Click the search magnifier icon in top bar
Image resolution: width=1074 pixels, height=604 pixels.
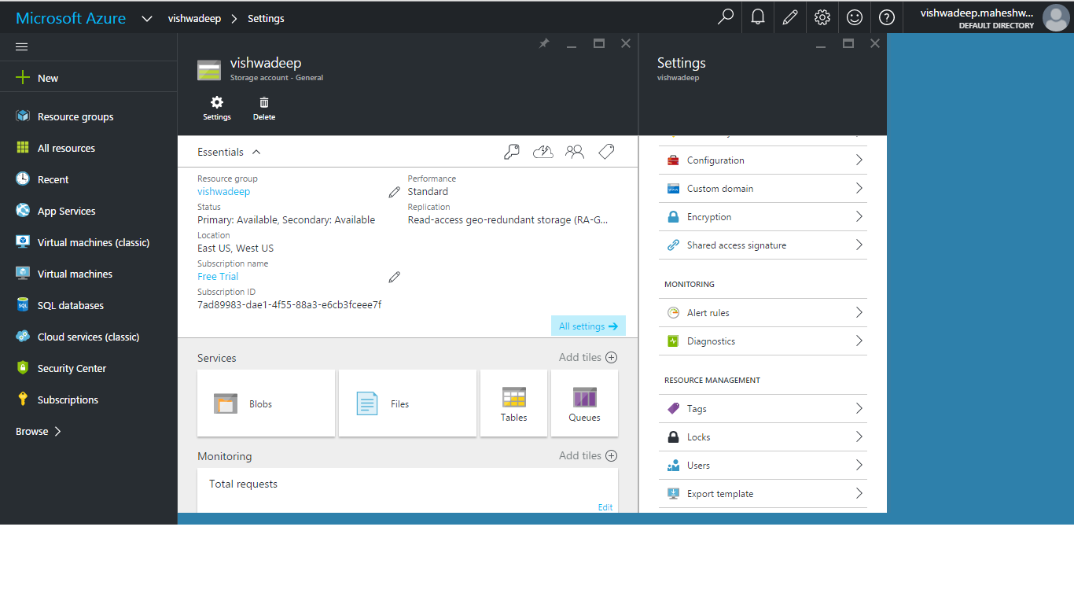pyautogui.click(x=726, y=17)
